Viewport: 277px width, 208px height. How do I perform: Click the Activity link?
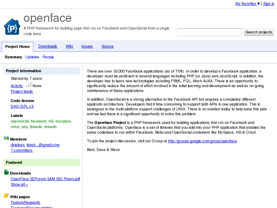click(17, 86)
